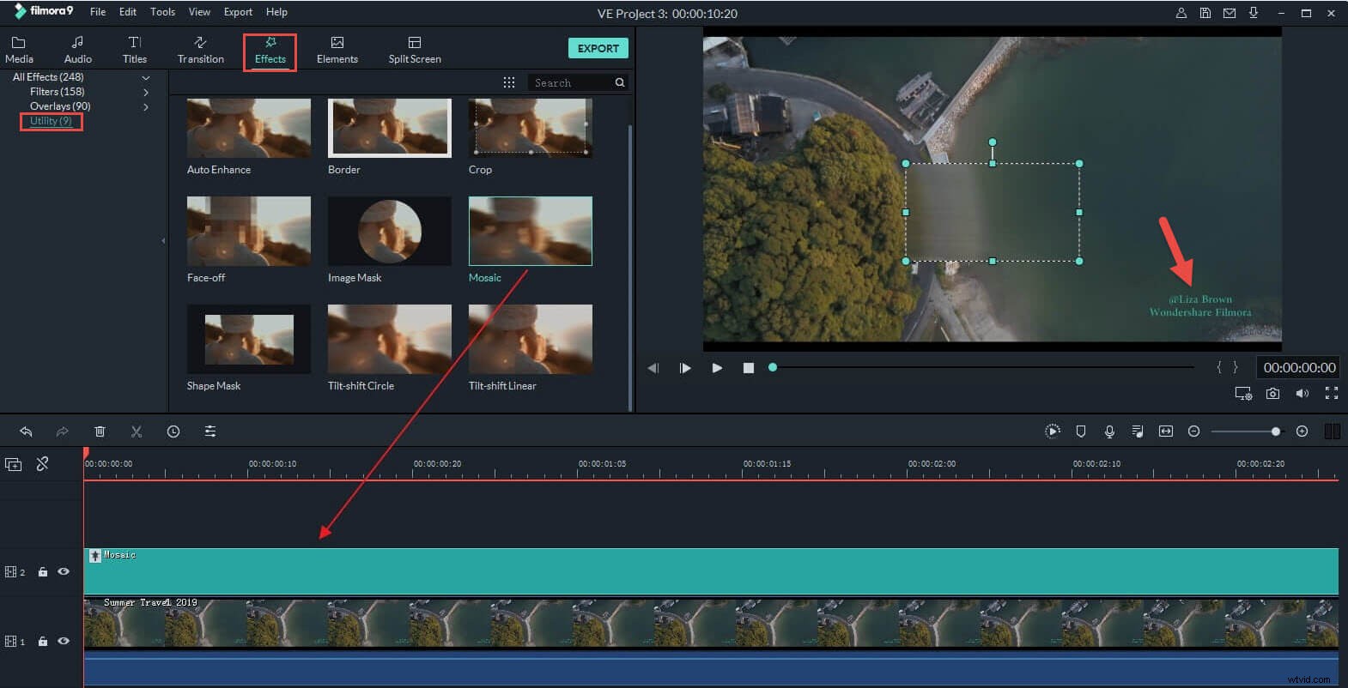
Task: Click the preview progress slider
Action: [x=983, y=367]
